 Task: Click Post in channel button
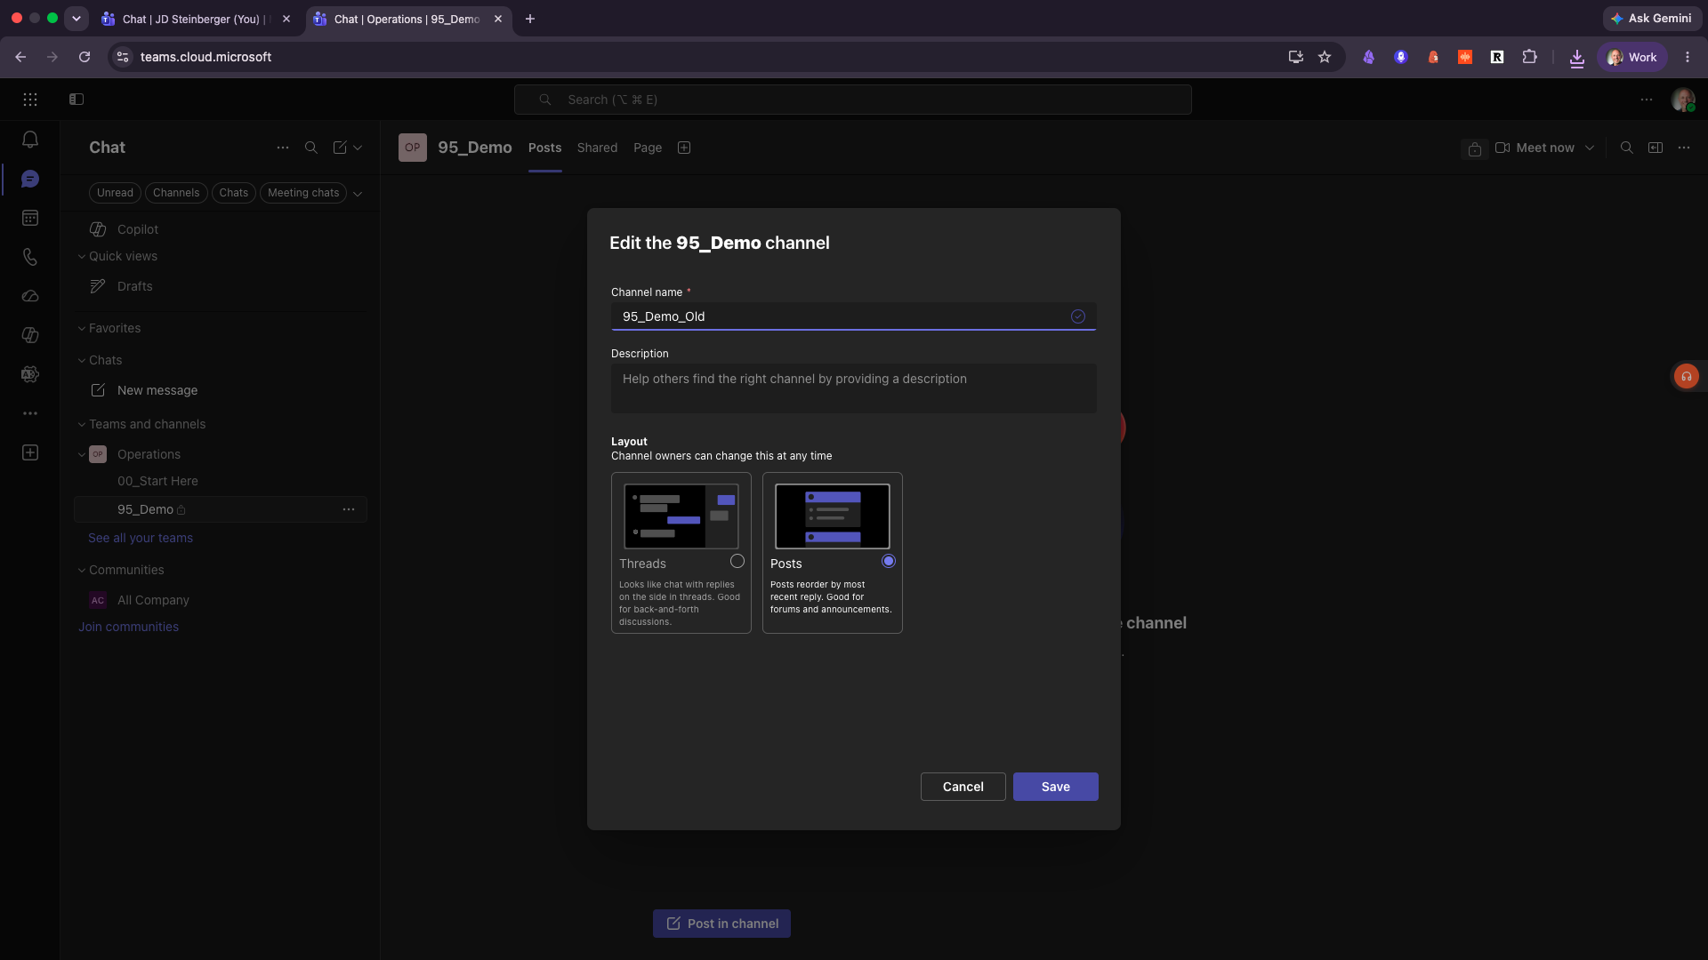point(721,924)
